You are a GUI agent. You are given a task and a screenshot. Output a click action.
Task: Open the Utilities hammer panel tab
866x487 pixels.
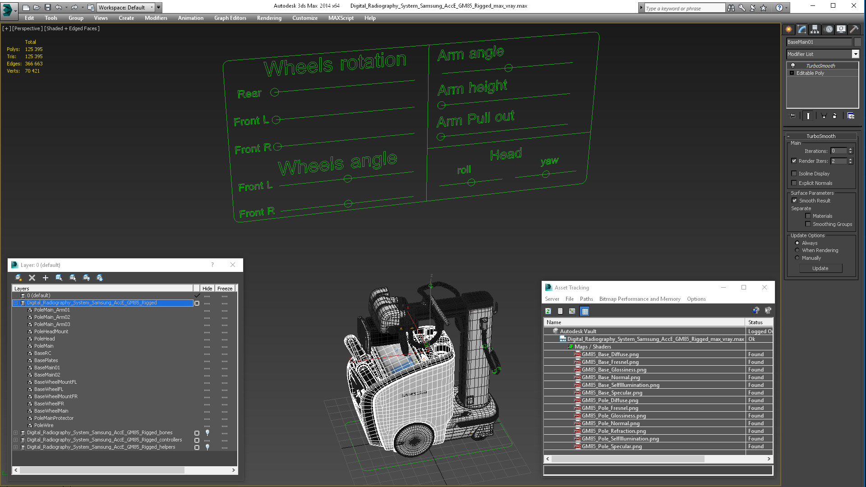[854, 29]
